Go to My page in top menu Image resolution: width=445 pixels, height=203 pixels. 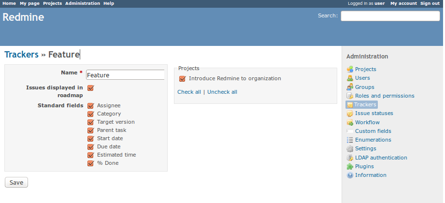pos(30,3)
